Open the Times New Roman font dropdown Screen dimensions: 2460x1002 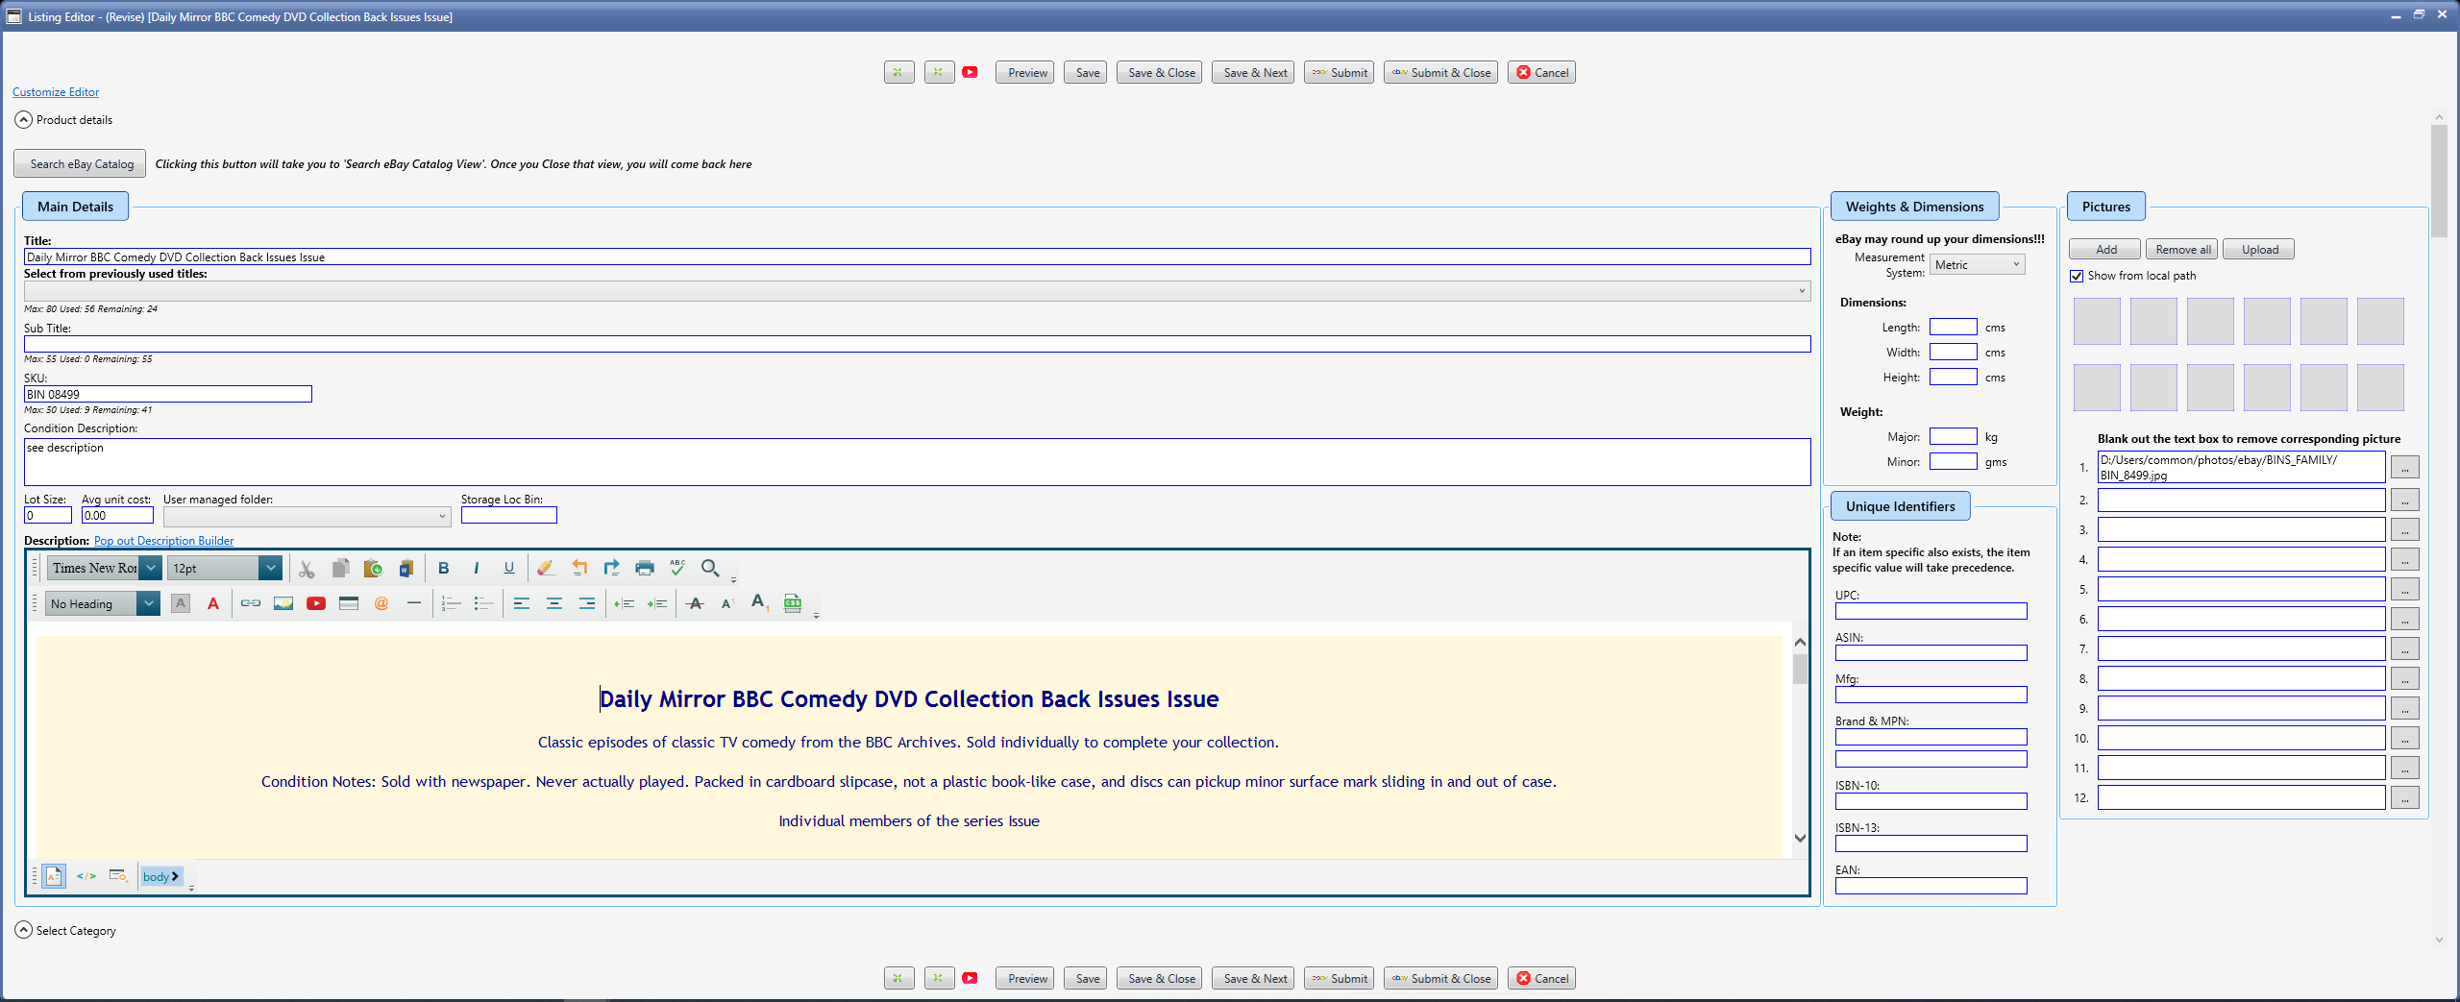pyautogui.click(x=151, y=568)
